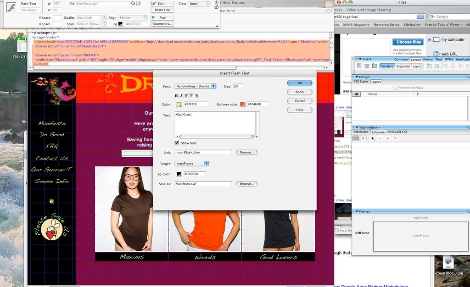Switch to the Relevant CSS tab

pos(397,132)
